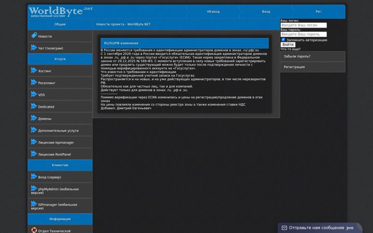Click the arrow icon beside Лицензии RootPanel
The height and width of the screenshot is (233, 373).
(34, 153)
